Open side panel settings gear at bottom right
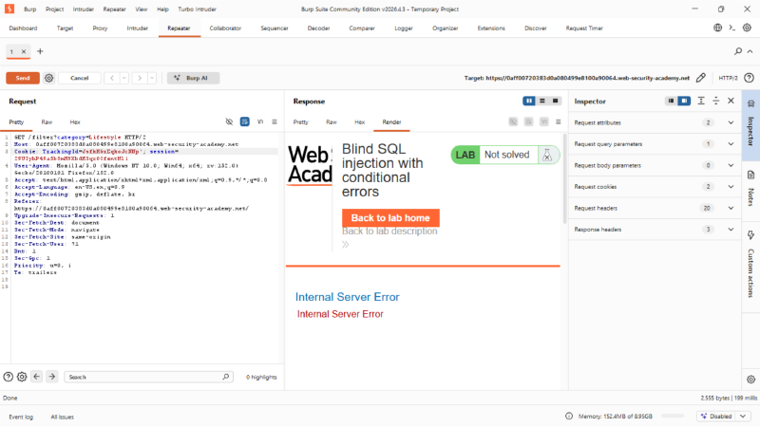Screen dimensions: 760x427 click(x=750, y=380)
